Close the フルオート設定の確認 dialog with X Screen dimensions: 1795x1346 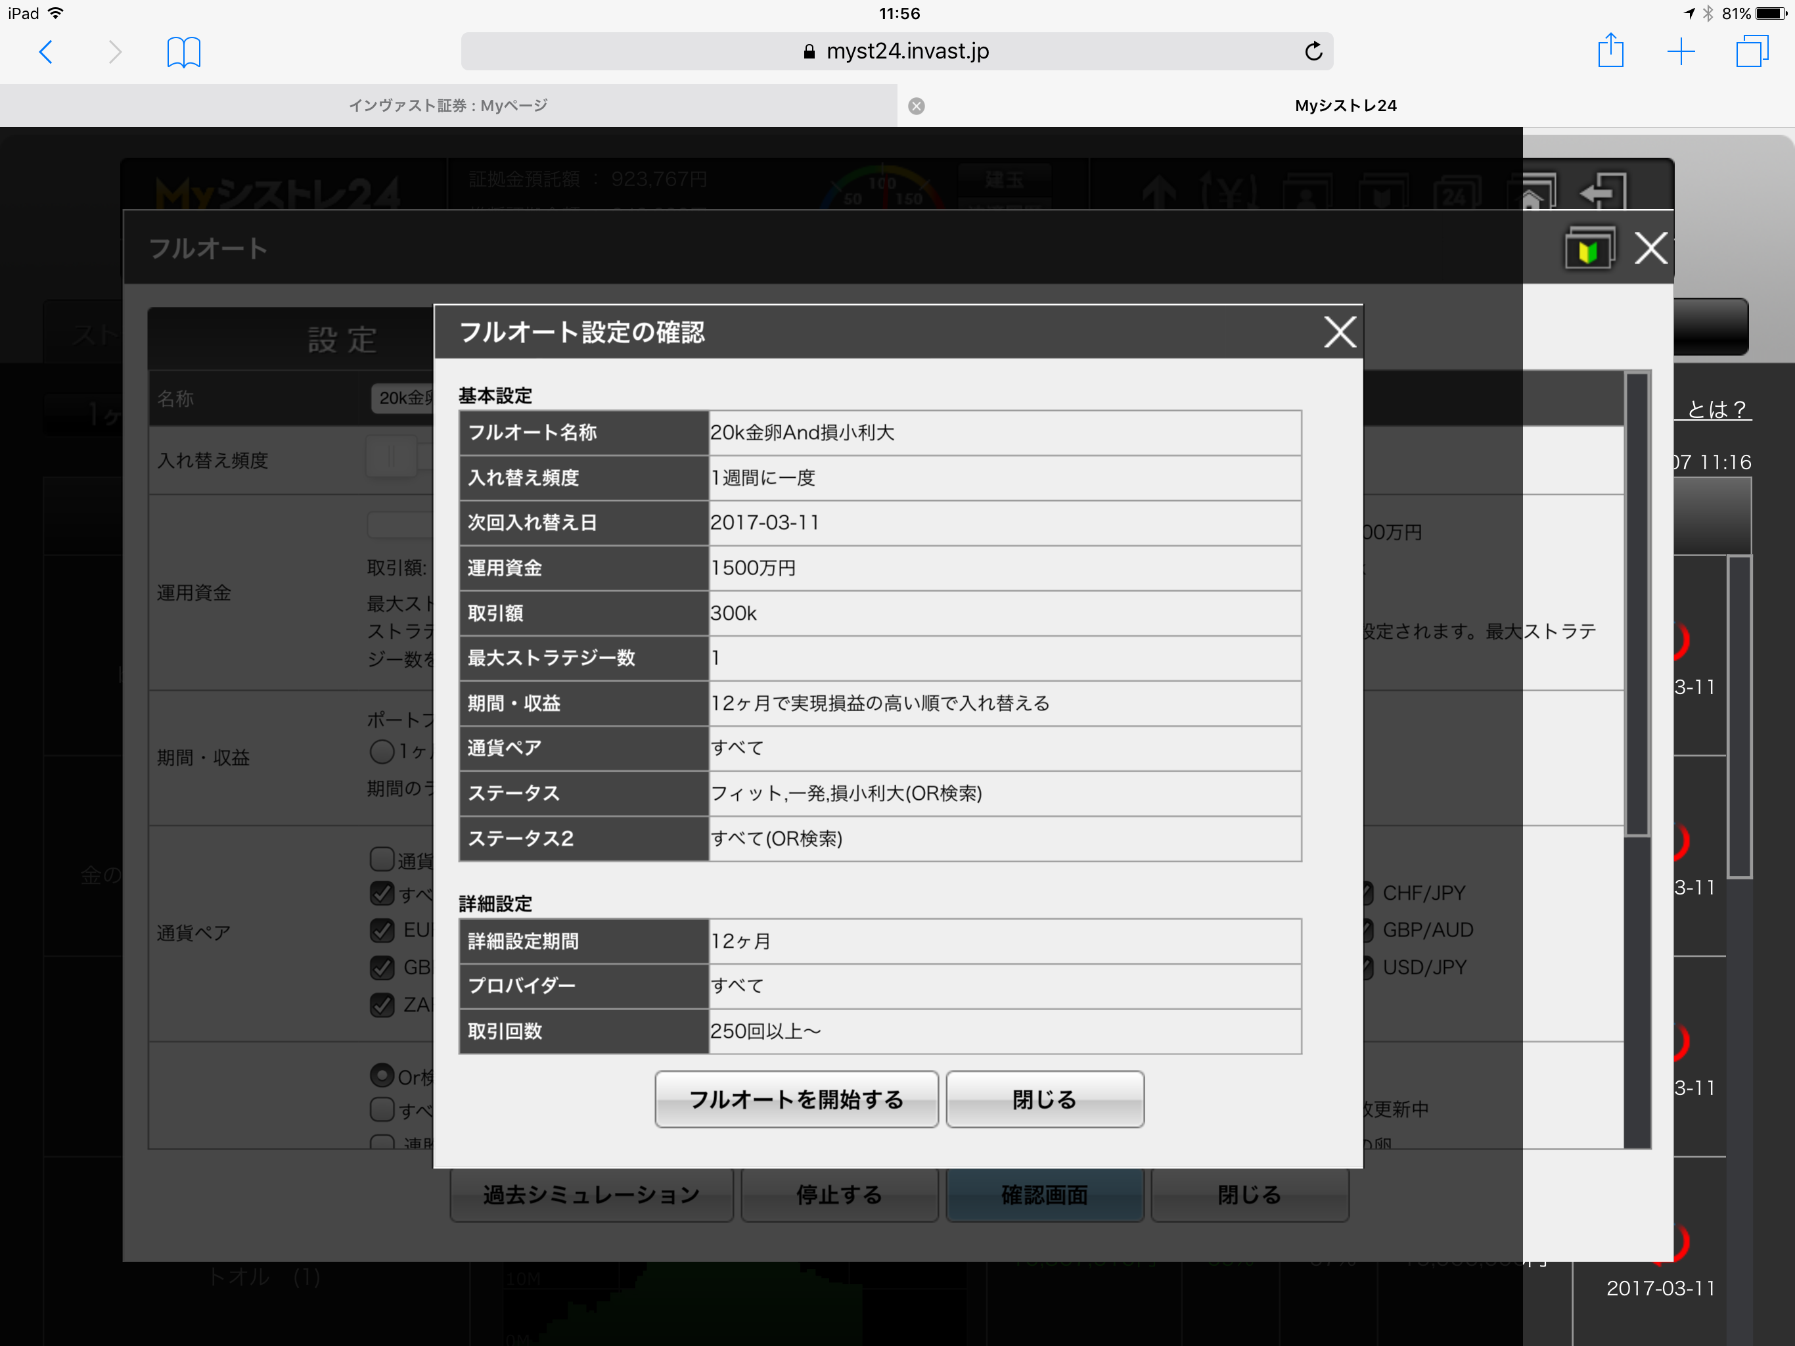point(1339,332)
